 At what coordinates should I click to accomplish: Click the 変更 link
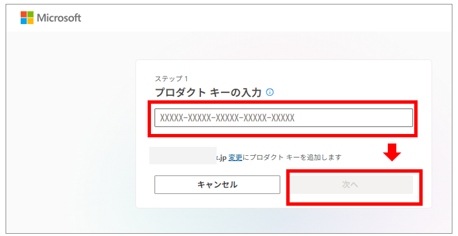235,158
